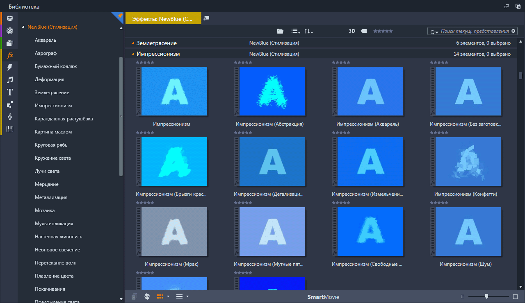
Task: Open the ScoreFitter treble clef icon
Action: tap(10, 117)
